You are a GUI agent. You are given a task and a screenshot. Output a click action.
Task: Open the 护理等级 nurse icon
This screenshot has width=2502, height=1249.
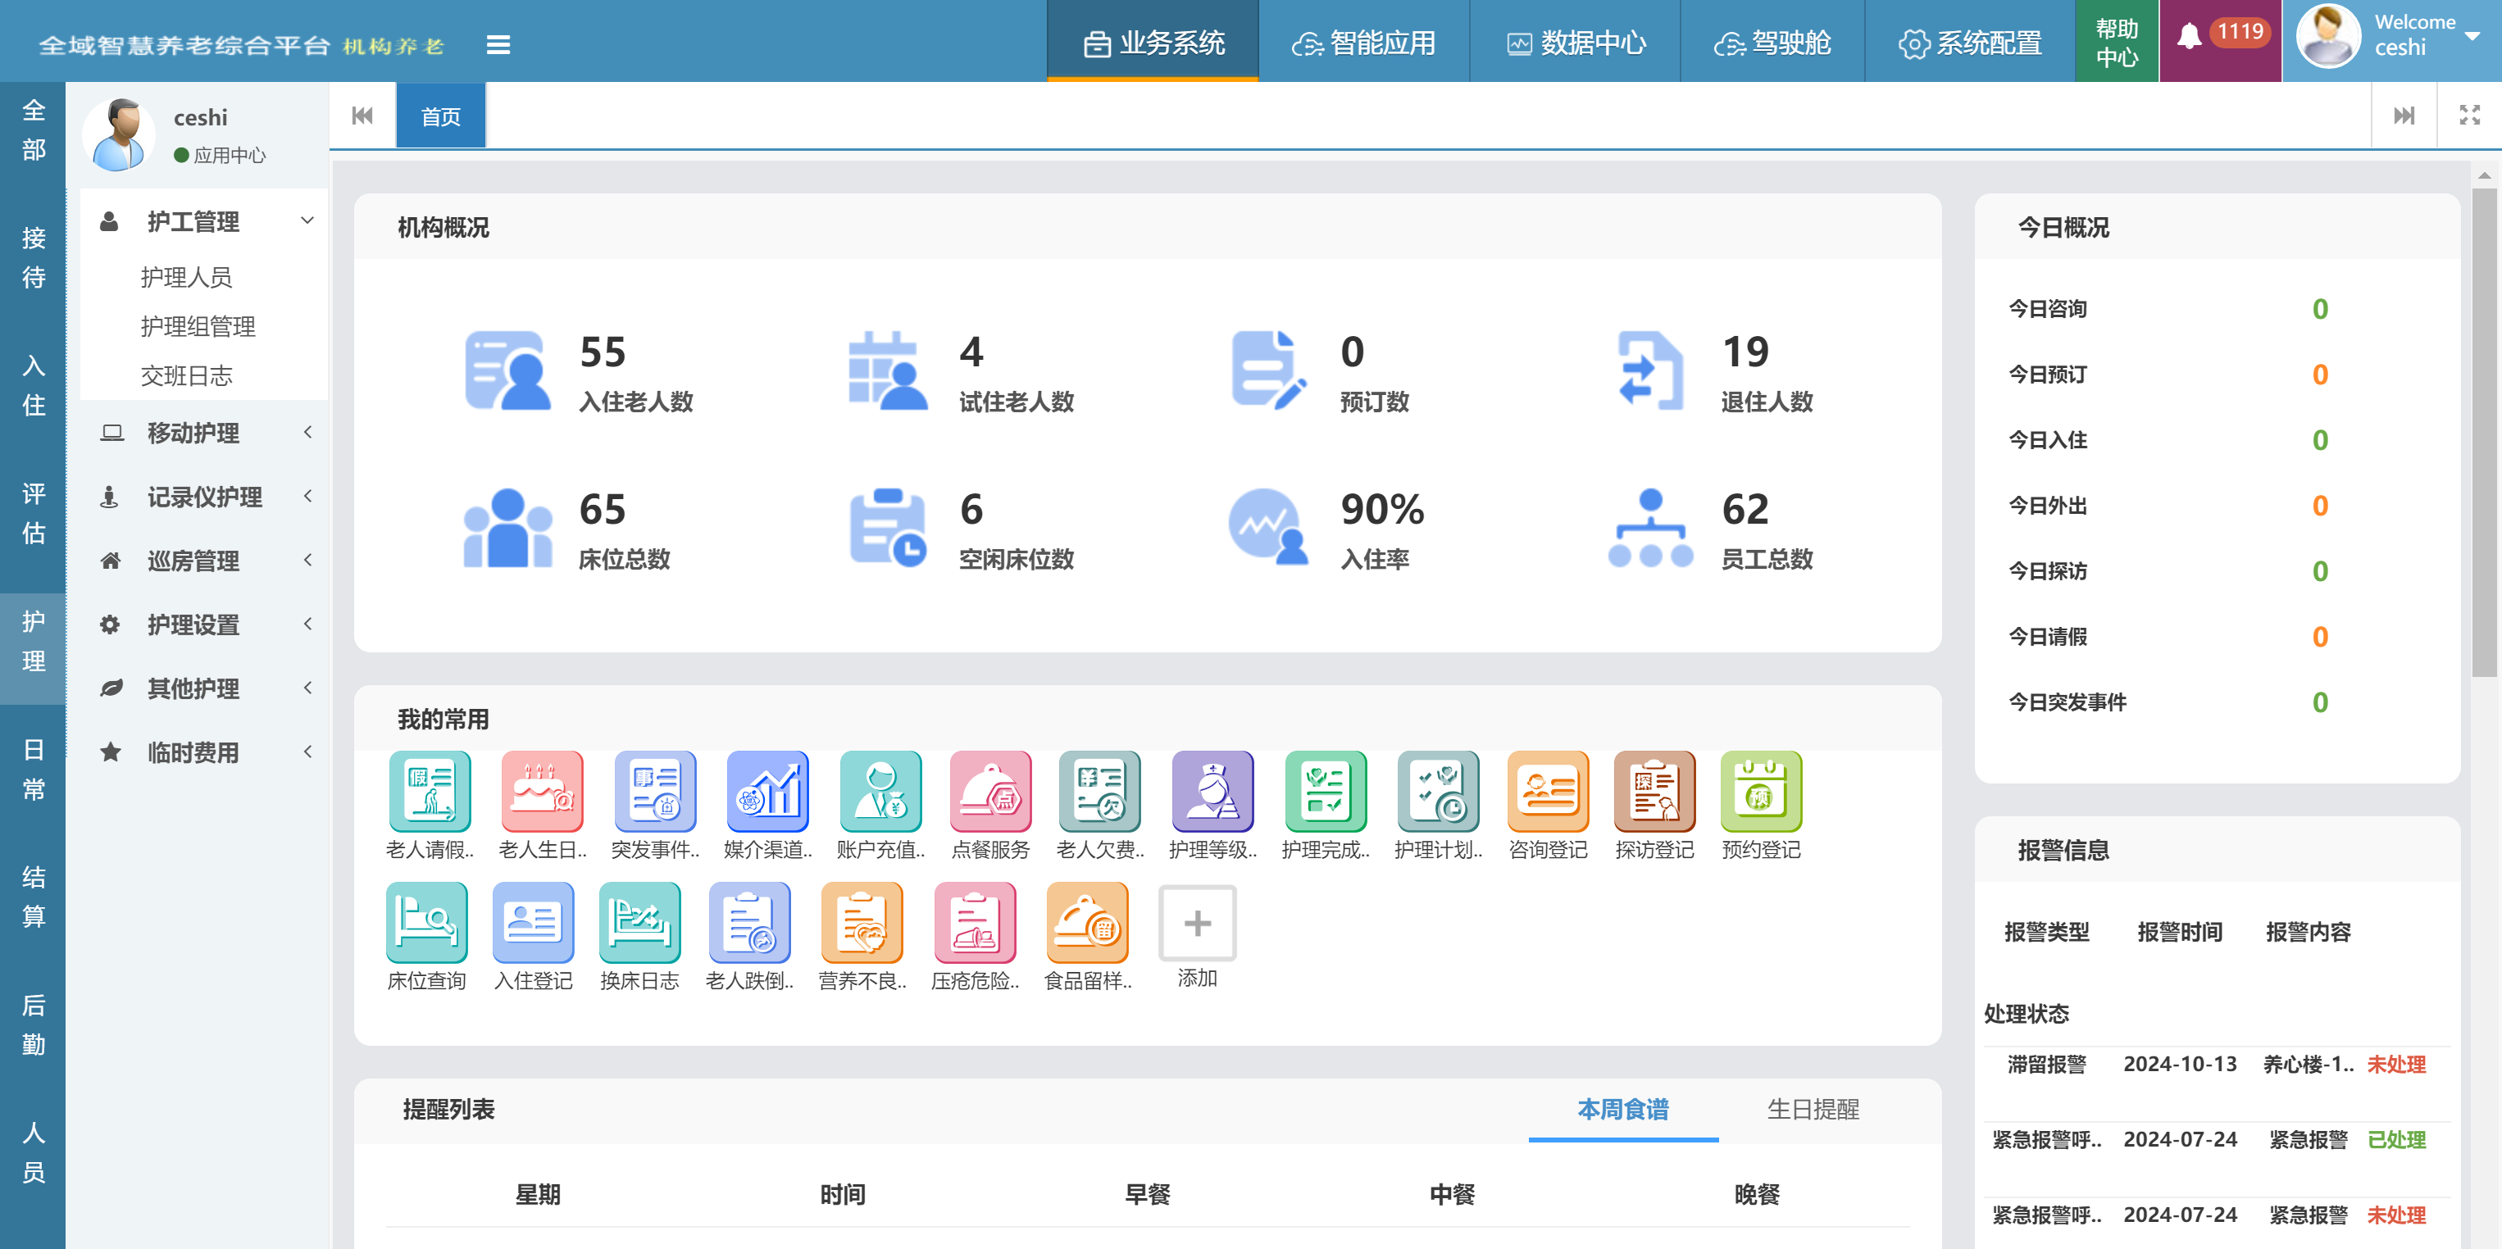[1212, 791]
